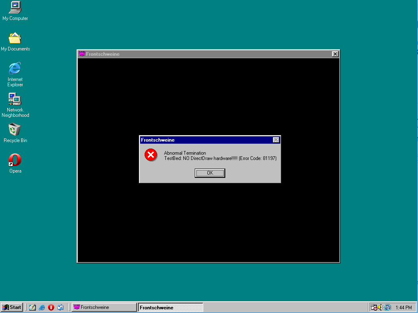Viewport: 418px width, 313px height.
Task: Click Internet Explorer in the Quick Launch bar
Action: (42, 307)
